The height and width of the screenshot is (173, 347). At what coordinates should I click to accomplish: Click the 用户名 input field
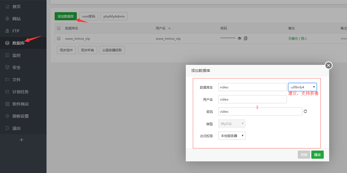253,99
